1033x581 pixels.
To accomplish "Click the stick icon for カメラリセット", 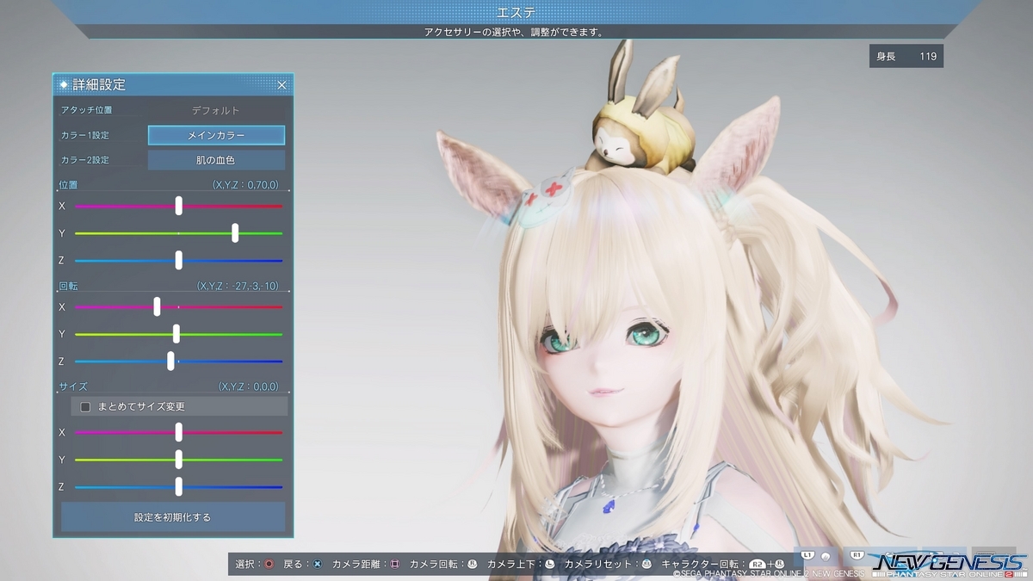I will tap(646, 564).
